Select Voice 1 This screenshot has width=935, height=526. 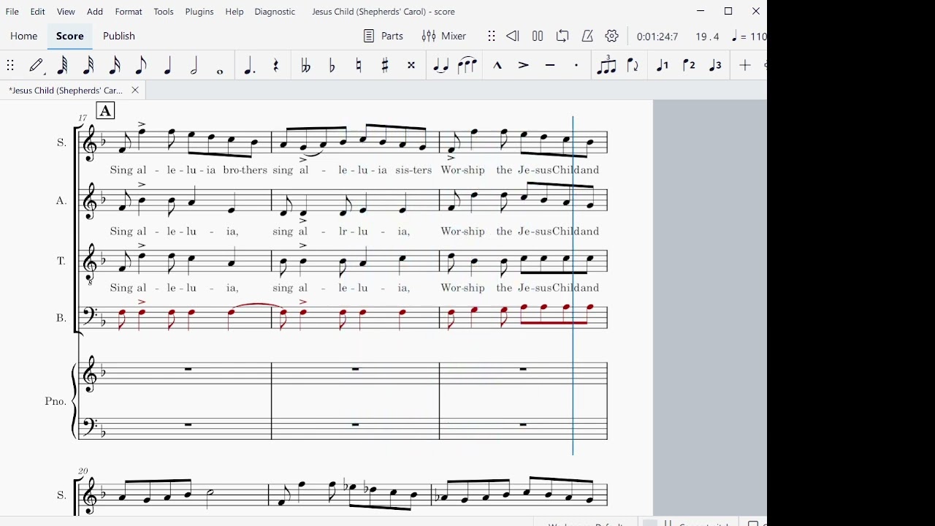pos(663,66)
